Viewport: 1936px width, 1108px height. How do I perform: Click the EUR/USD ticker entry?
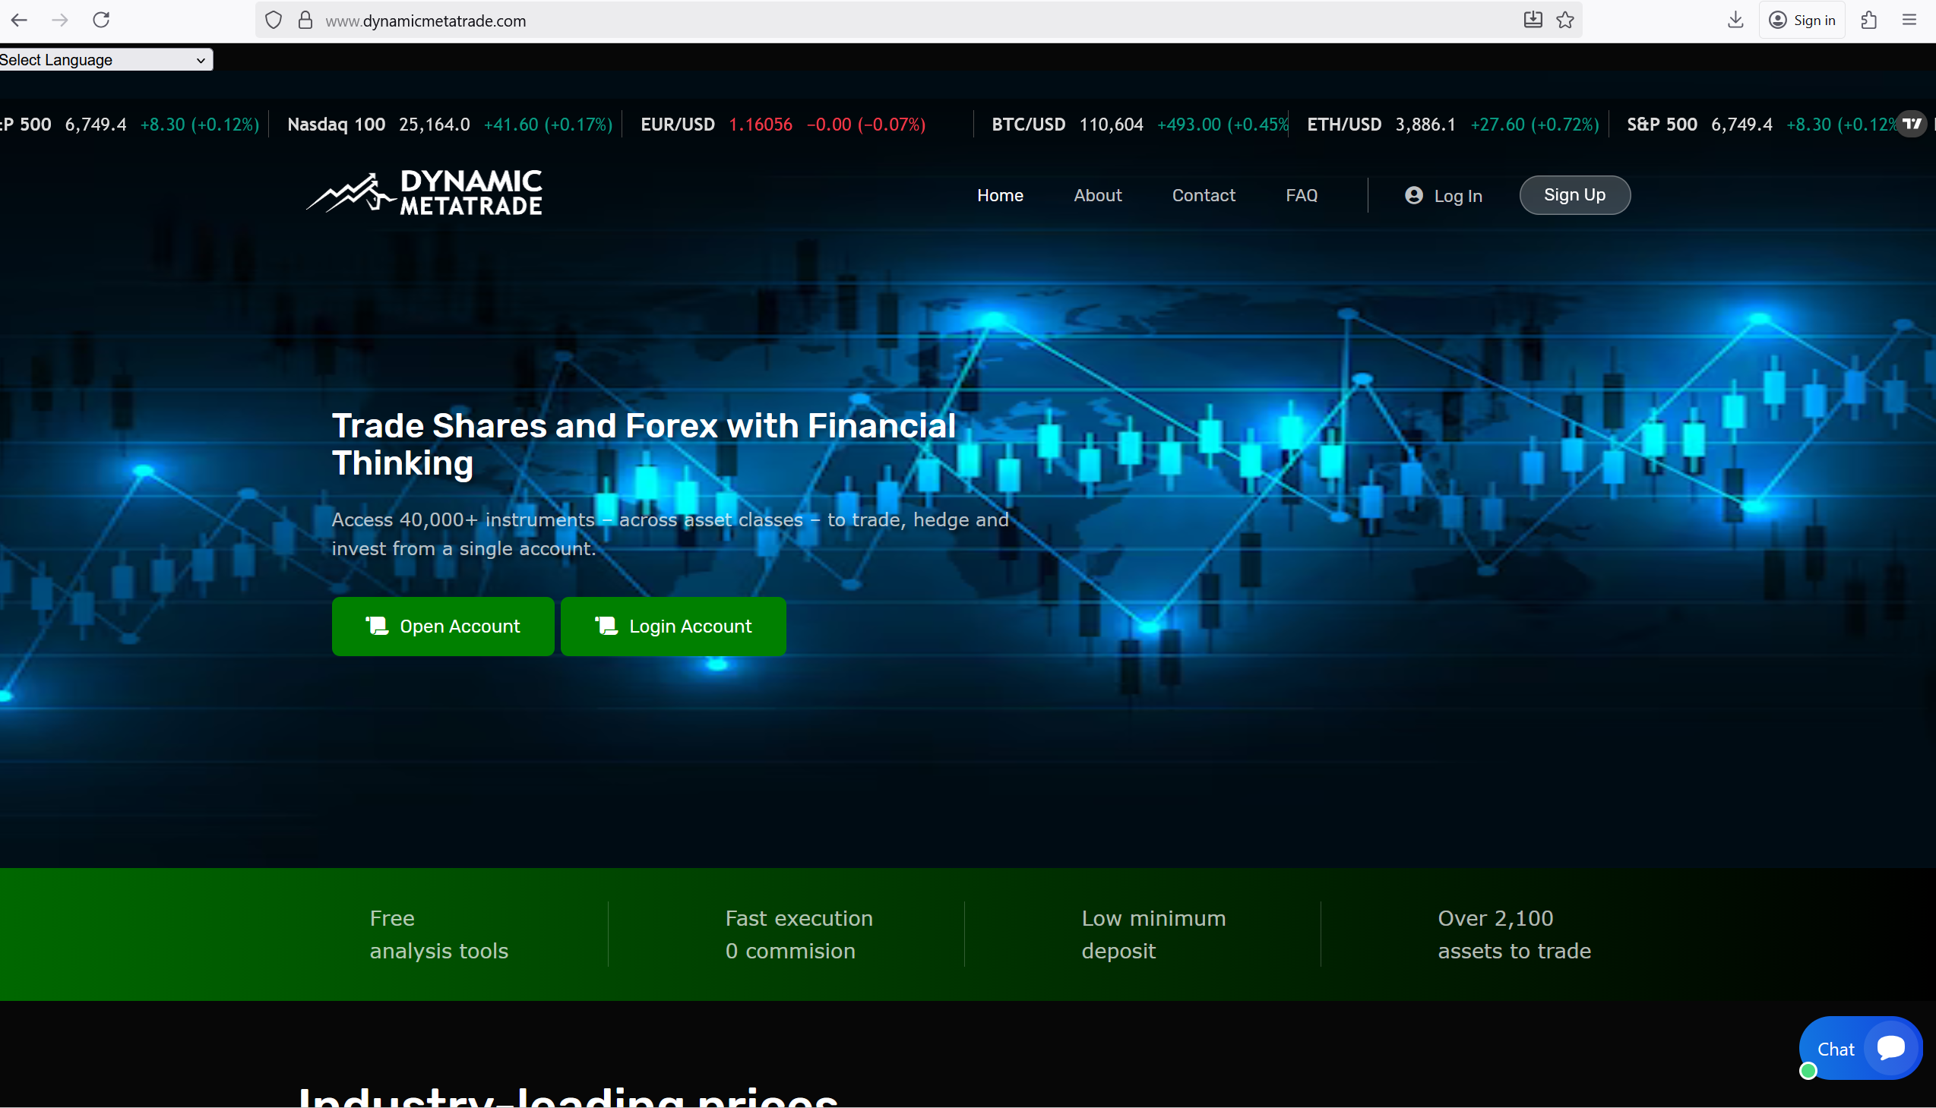783,124
